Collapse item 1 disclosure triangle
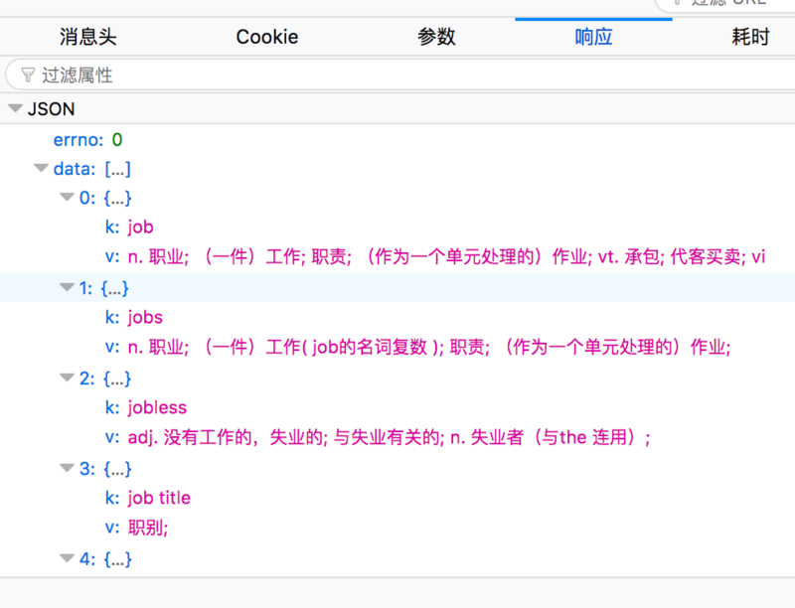The image size is (795, 608). pos(67,287)
